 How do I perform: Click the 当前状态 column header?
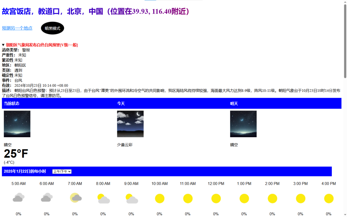coord(12,103)
